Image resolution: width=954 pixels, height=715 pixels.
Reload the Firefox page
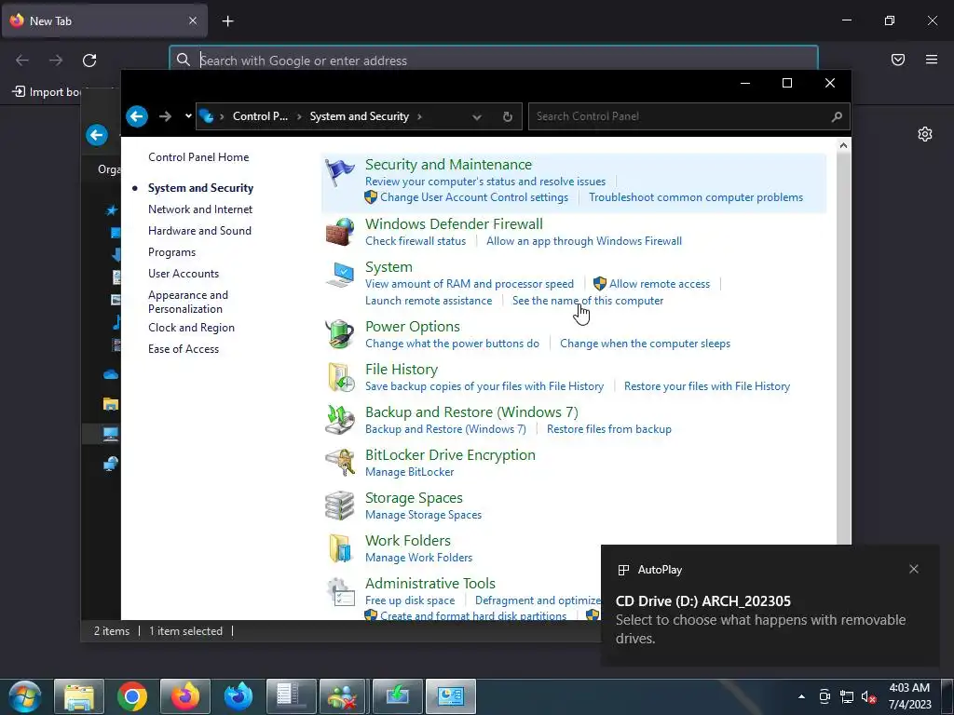[89, 61]
